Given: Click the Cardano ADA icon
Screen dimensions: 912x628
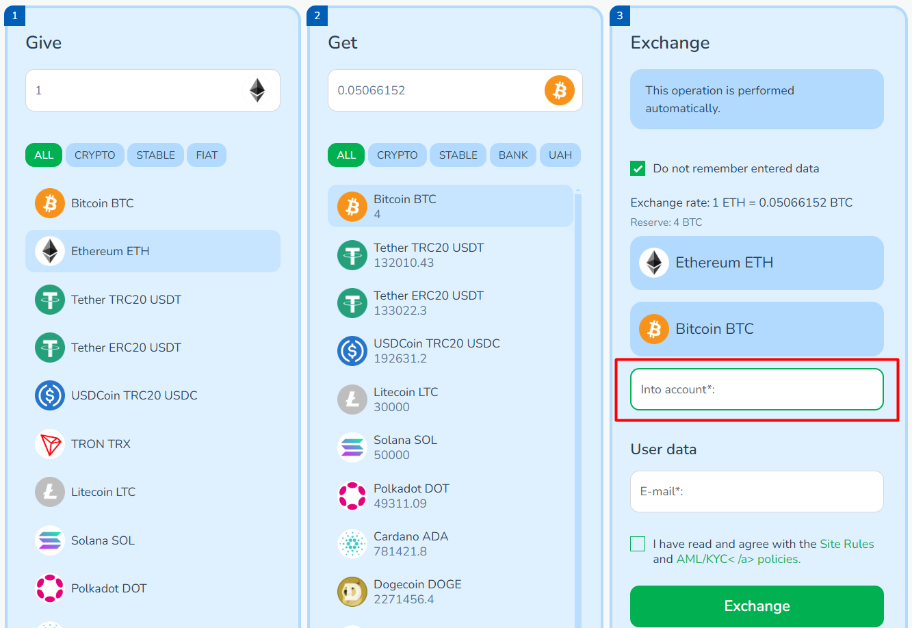Looking at the screenshot, I should click(x=352, y=544).
